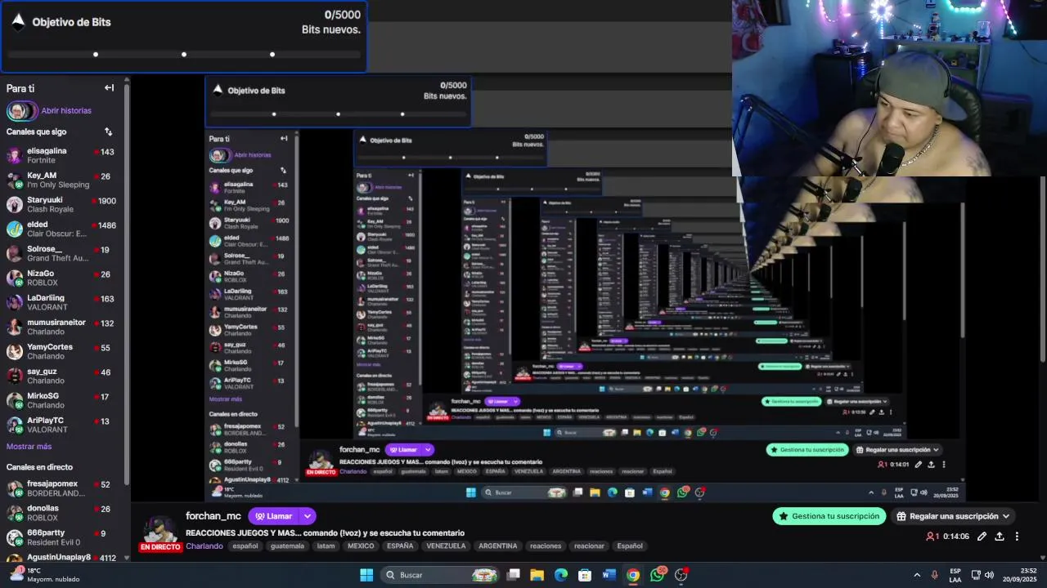
Task: Open NizaGo's channel avatar
Action: 15,278
